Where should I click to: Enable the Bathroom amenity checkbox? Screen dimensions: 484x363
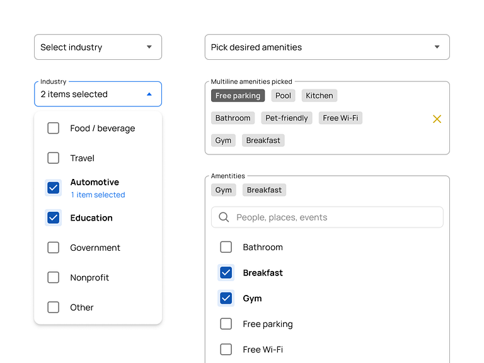[226, 247]
